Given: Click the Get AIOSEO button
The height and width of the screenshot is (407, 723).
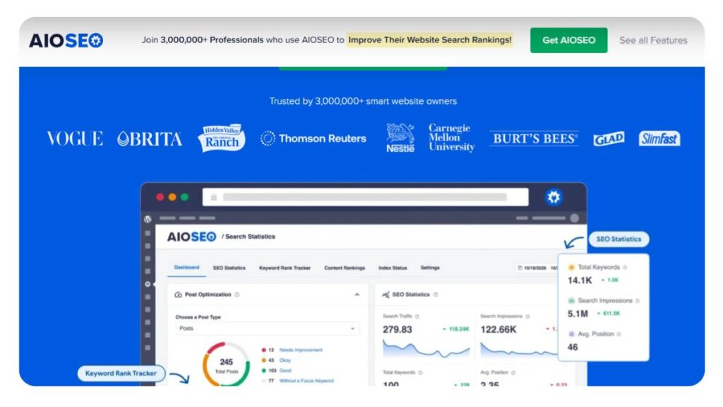Looking at the screenshot, I should coord(568,40).
